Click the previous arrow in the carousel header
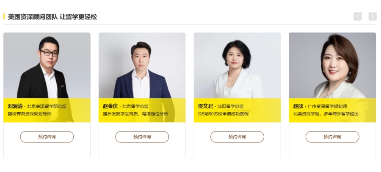This screenshot has width=381, height=172. 357,16
